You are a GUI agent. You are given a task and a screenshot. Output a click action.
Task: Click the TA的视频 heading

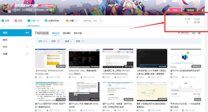point(42,33)
